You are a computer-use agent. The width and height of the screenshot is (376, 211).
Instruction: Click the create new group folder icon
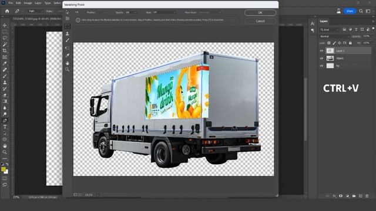tap(354, 196)
